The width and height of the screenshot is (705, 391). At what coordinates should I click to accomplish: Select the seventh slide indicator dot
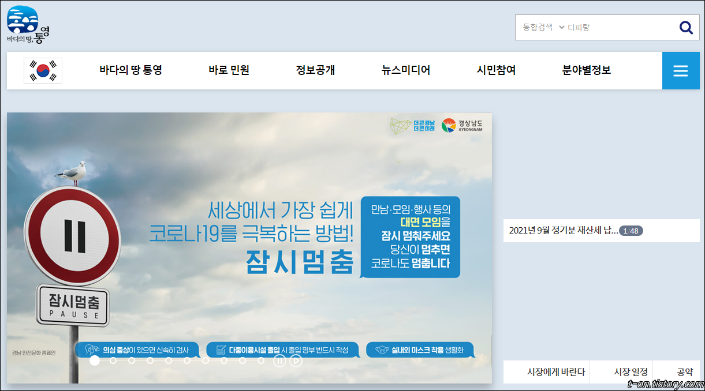tap(206, 360)
